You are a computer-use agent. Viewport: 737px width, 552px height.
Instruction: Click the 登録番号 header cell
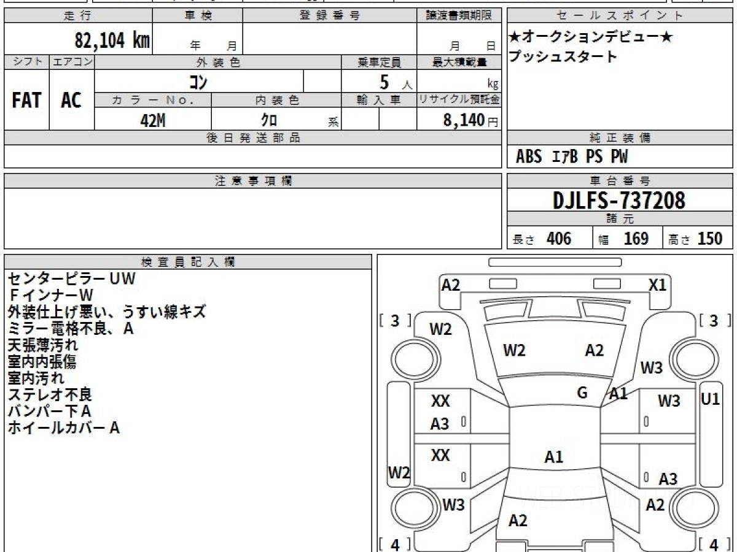click(329, 16)
